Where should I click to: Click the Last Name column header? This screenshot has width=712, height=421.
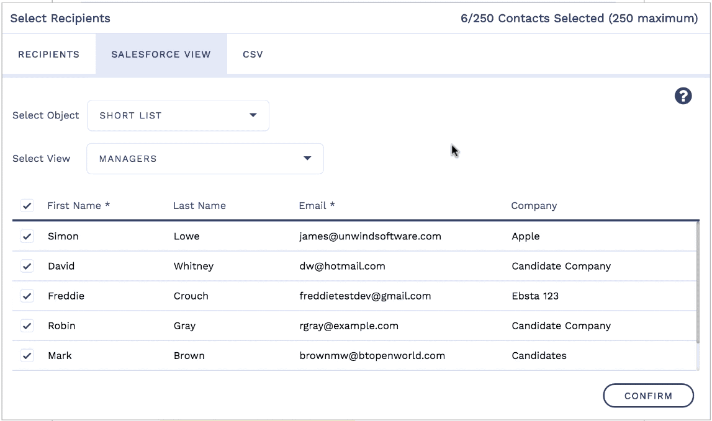[199, 206]
